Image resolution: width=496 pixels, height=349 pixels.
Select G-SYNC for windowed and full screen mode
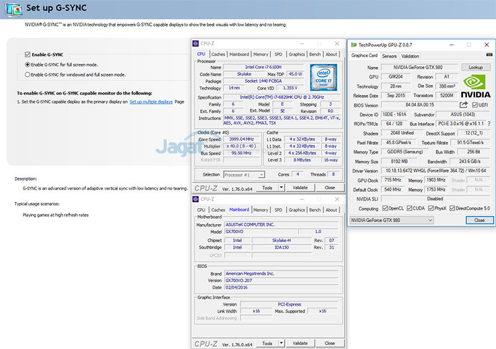coord(27,74)
